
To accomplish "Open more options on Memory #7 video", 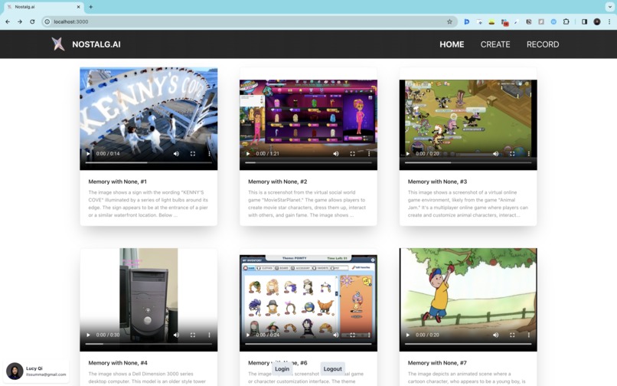I will [529, 335].
